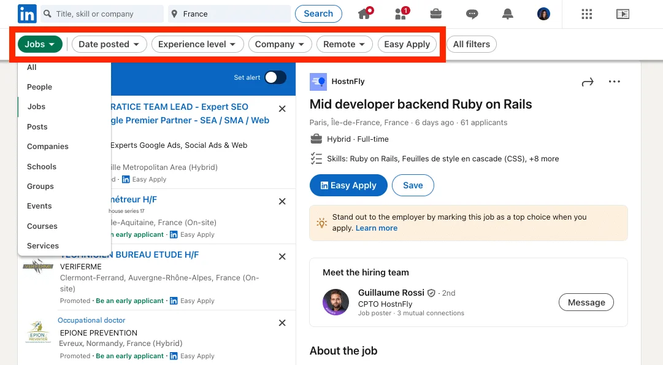The image size is (663, 365).
Task: Focus the Title, skill or company field
Action: pyautogui.click(x=102, y=14)
